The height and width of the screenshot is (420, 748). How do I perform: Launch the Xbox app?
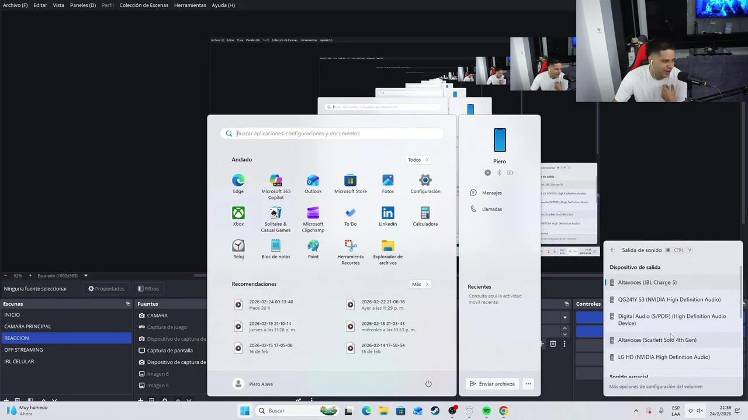pos(238,216)
